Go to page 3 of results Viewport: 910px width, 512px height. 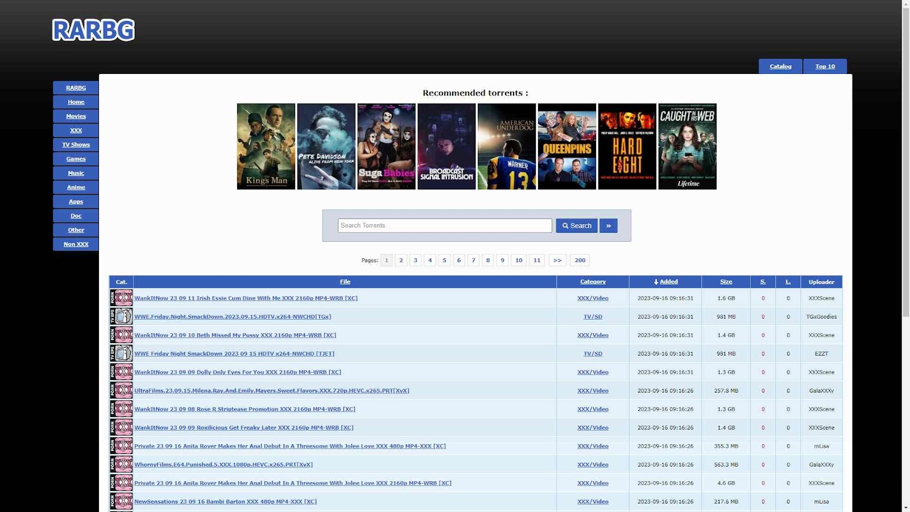click(415, 261)
